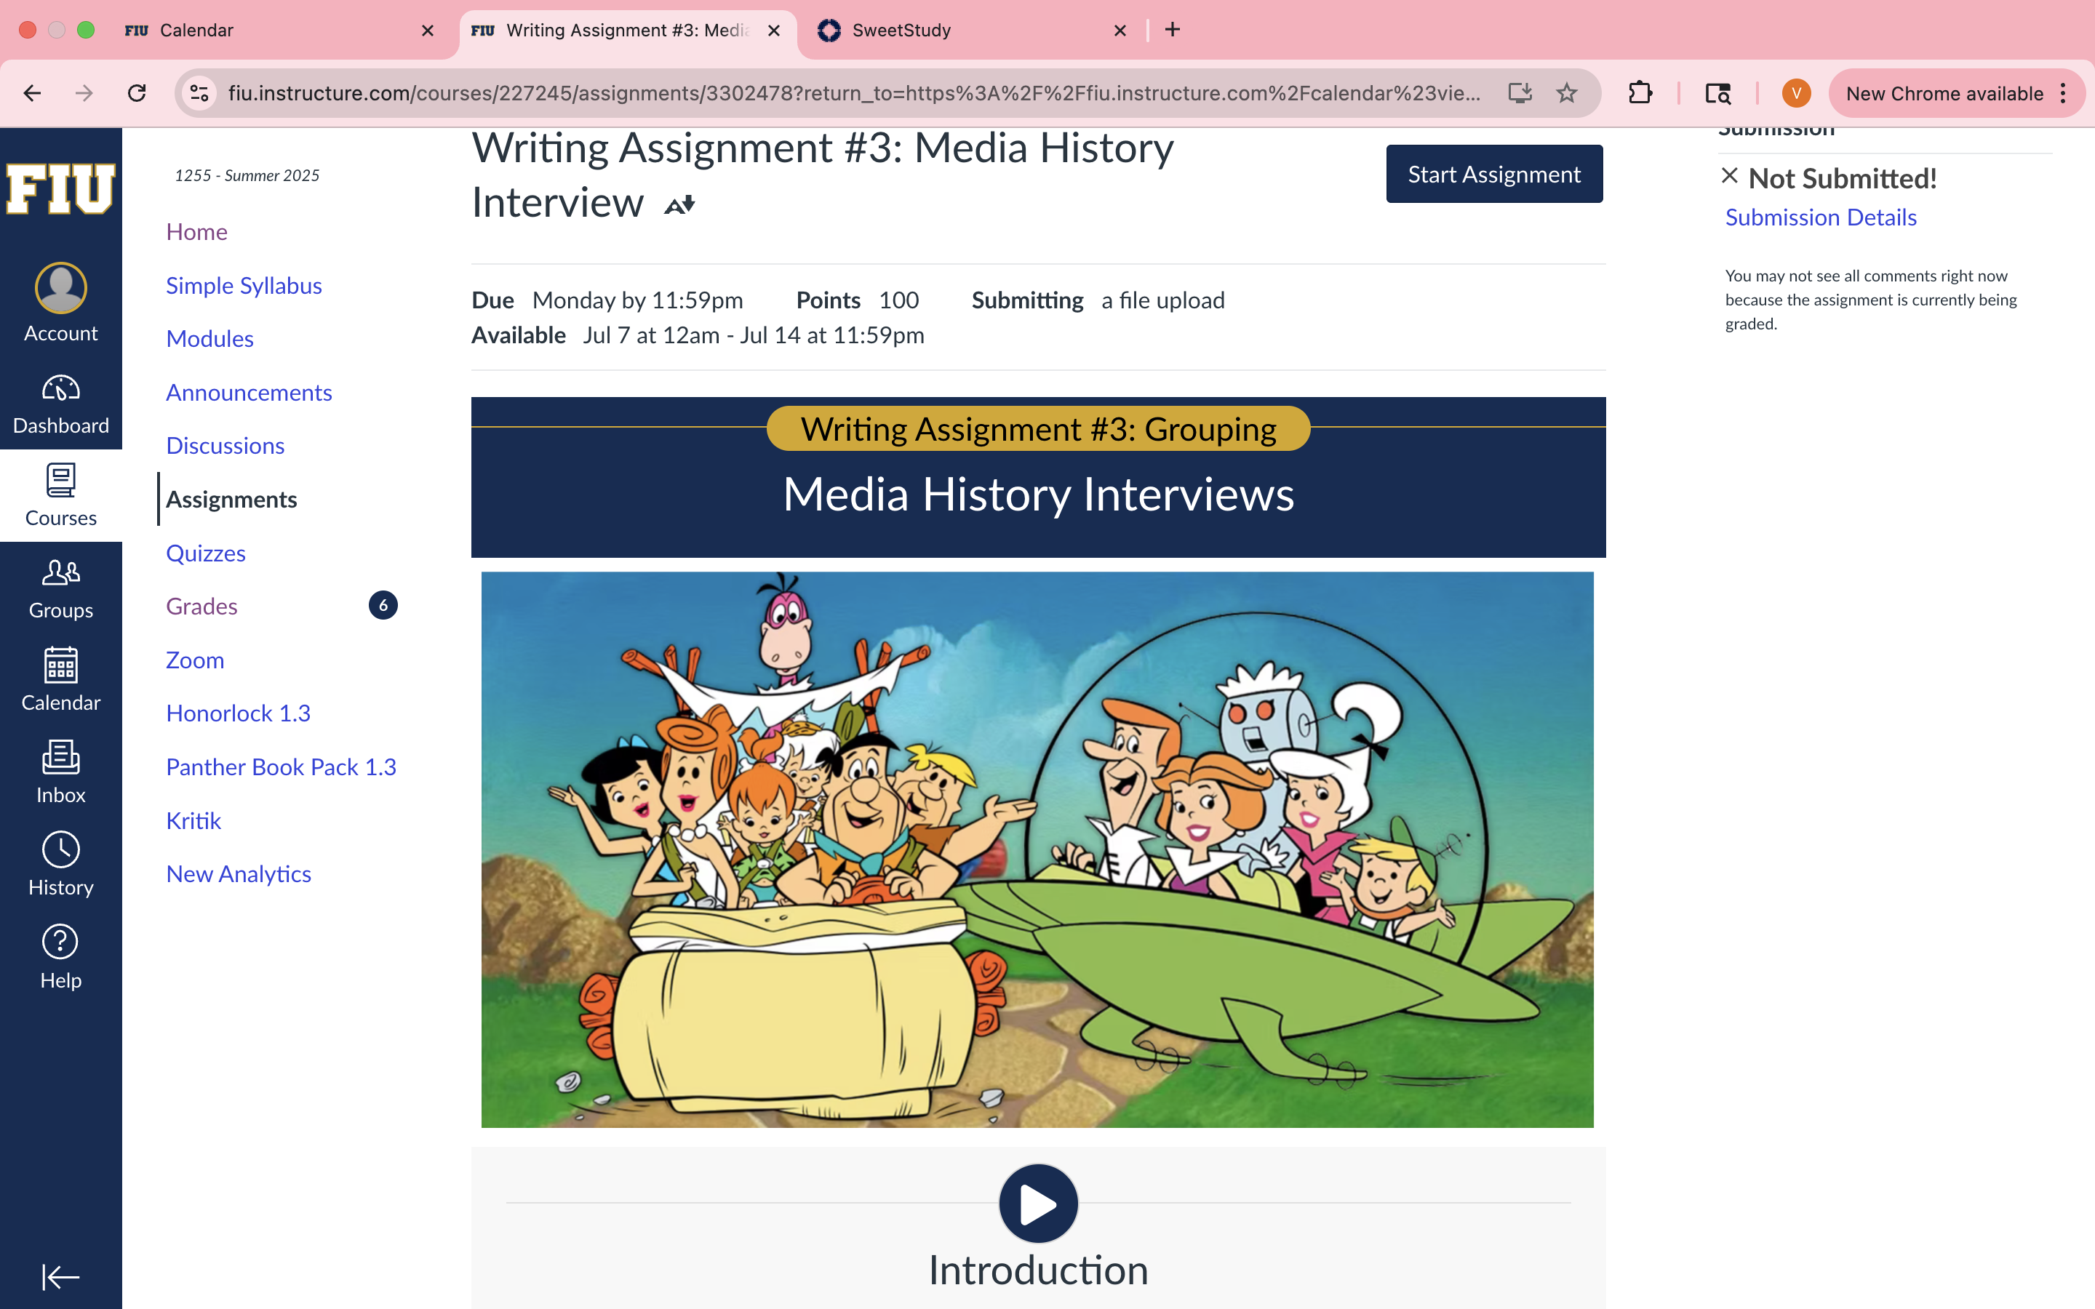Open the Modules page
Screen dimensions: 2095x1309
tap(209, 338)
